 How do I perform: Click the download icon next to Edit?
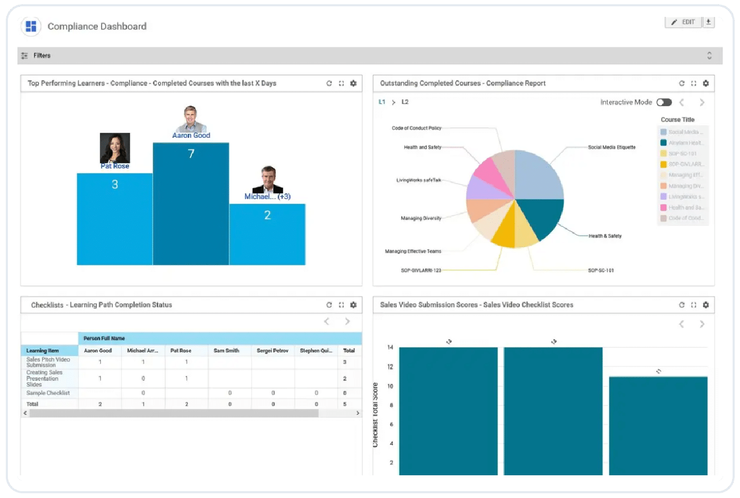[708, 22]
